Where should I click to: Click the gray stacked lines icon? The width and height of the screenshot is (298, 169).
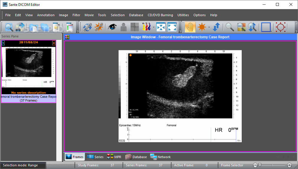[x=124, y=27]
